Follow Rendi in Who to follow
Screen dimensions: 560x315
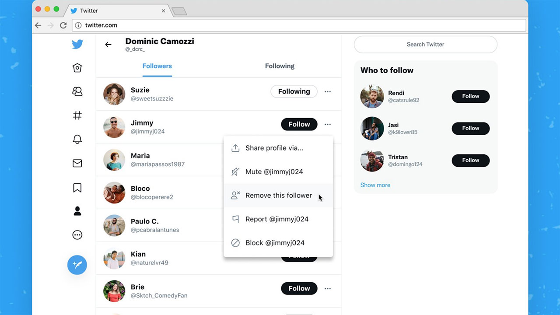(471, 96)
